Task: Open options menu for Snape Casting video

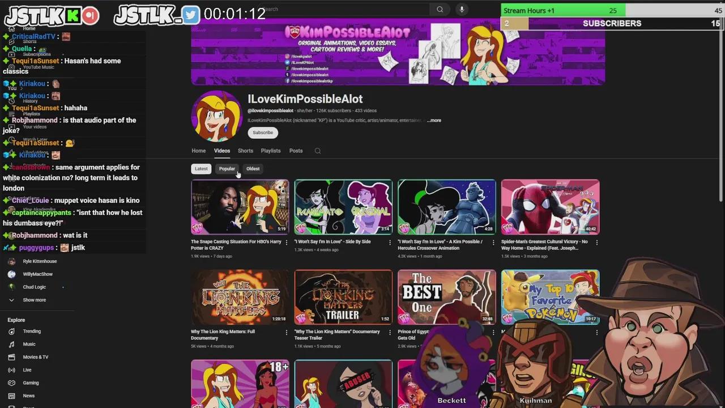Action: coord(287,243)
